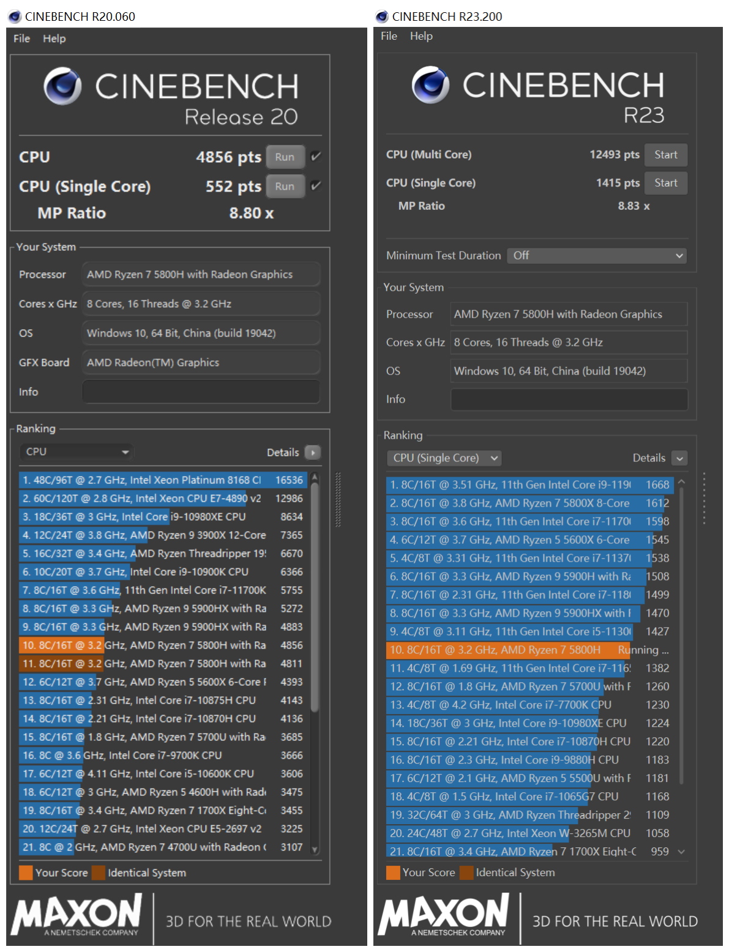This screenshot has height=952, width=729.
Task: Click the Cinebench R20 title bar app icon
Action: coord(15,17)
